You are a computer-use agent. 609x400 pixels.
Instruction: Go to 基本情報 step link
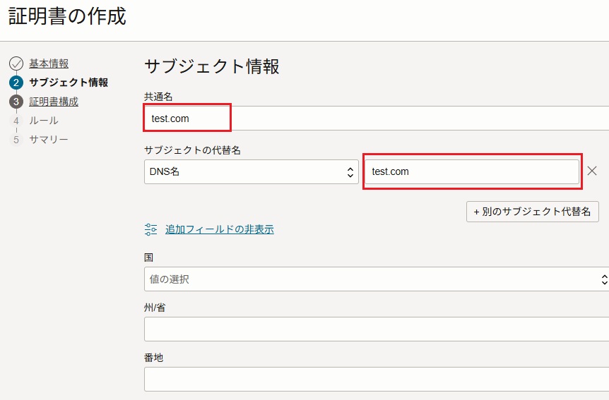(x=49, y=63)
